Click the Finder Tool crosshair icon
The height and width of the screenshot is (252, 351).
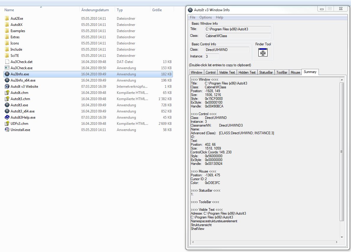click(x=263, y=53)
